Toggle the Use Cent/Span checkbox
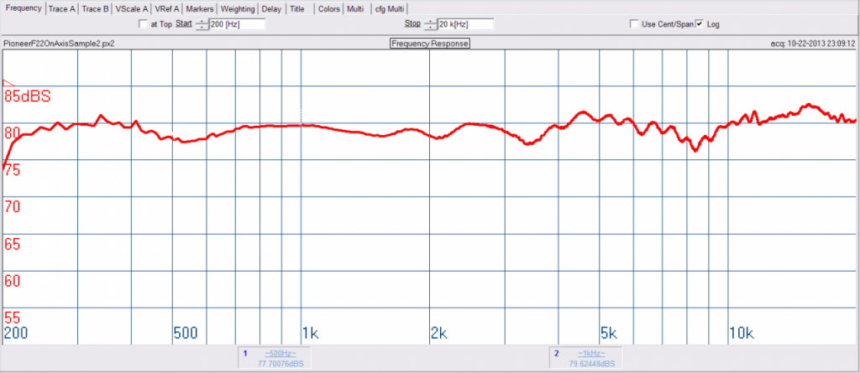Screen dimensions: 860x373 634,24
